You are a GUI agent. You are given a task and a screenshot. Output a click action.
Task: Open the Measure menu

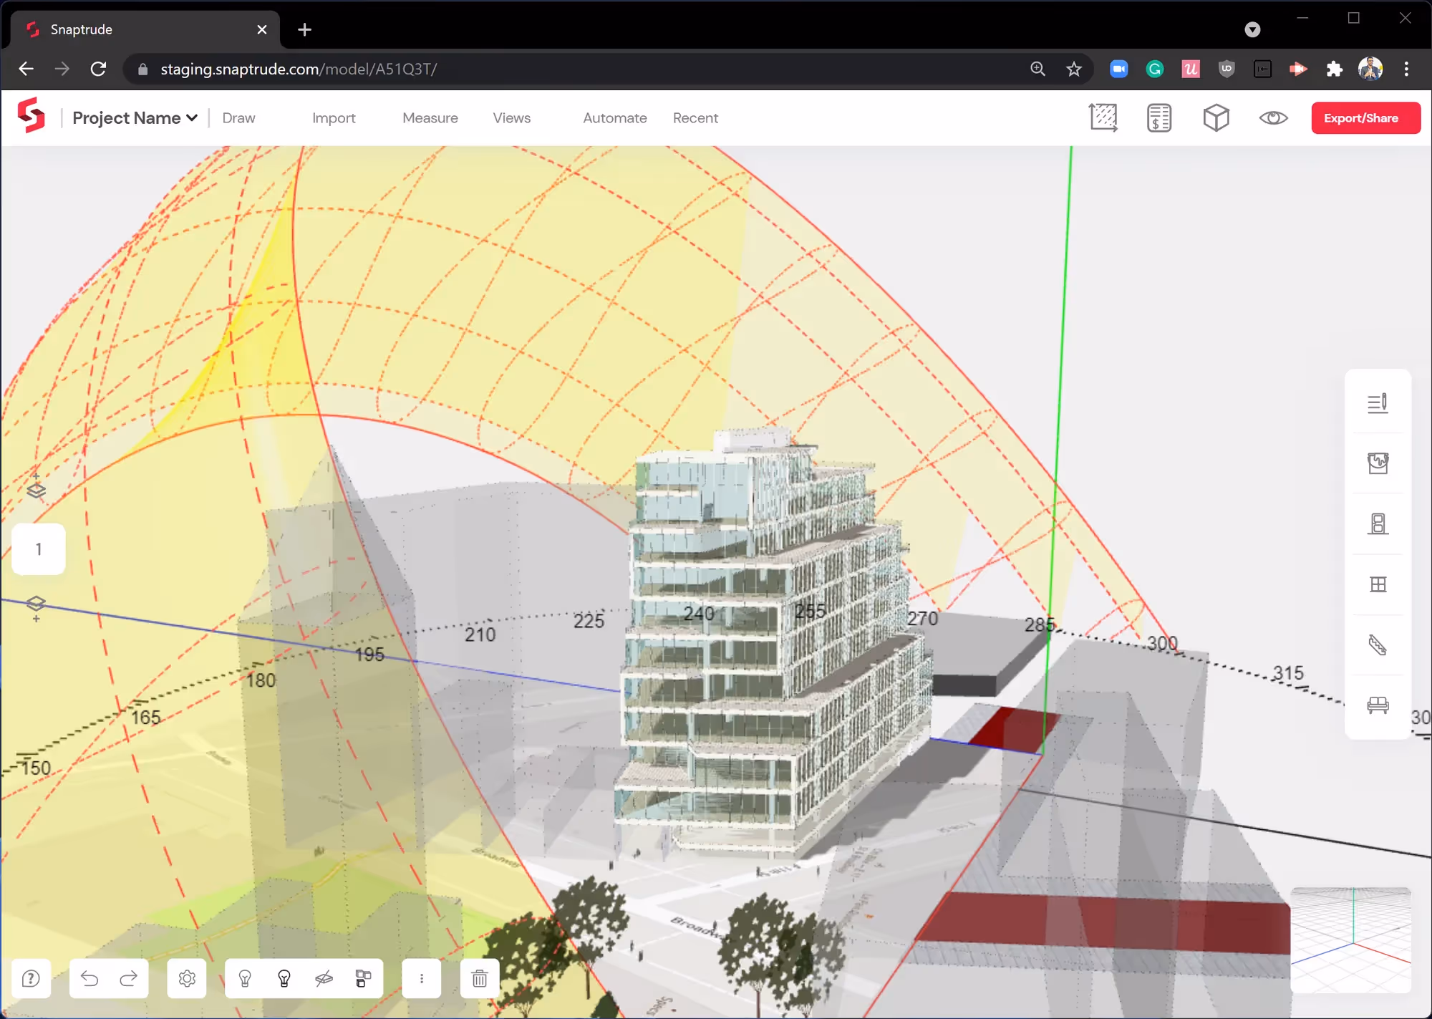[x=430, y=118]
